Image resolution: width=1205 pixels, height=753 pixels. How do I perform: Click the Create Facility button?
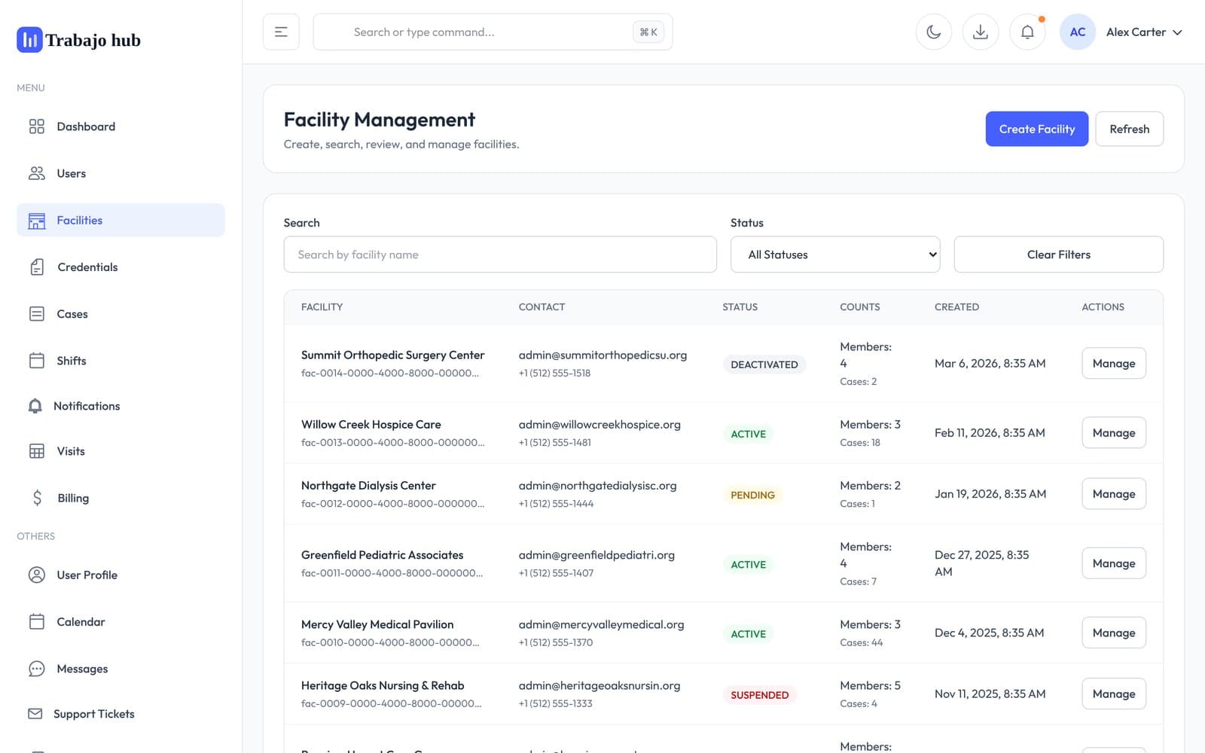[x=1036, y=129]
